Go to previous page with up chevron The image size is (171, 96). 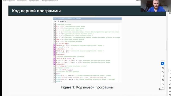point(170,77)
